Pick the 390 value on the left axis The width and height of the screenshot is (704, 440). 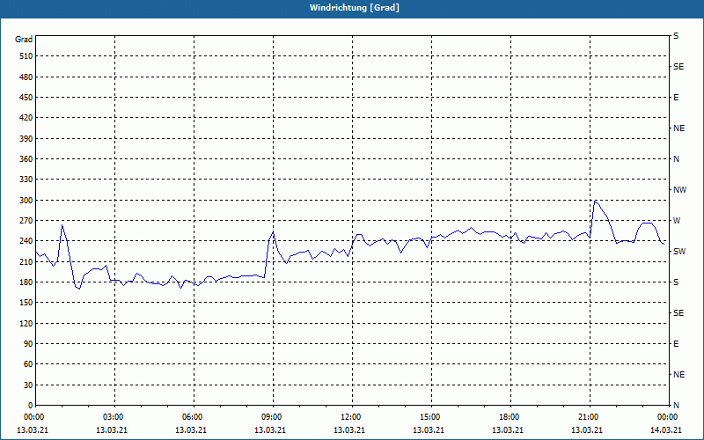pyautogui.click(x=26, y=139)
